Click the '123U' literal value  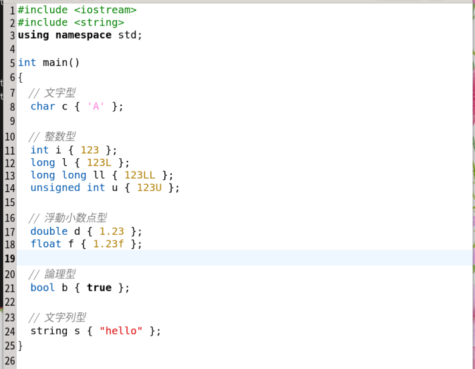point(149,188)
